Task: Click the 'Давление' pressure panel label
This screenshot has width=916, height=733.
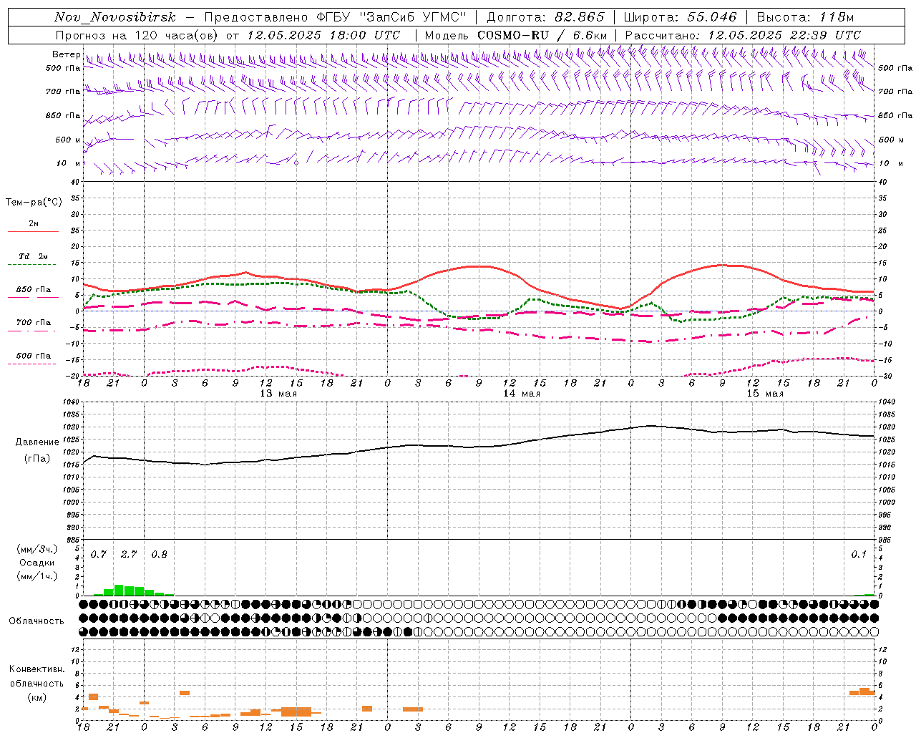Action: pyautogui.click(x=37, y=442)
